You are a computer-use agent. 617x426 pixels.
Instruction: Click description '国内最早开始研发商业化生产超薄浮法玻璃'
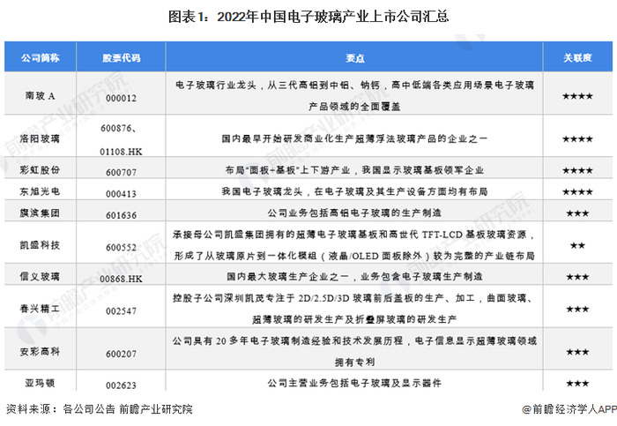[354, 138]
